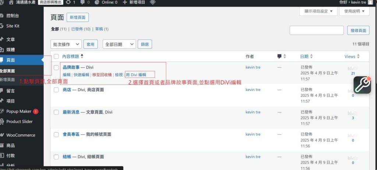Click the floating wrench tool icon
This screenshot has width=377, height=170.
point(362,85)
